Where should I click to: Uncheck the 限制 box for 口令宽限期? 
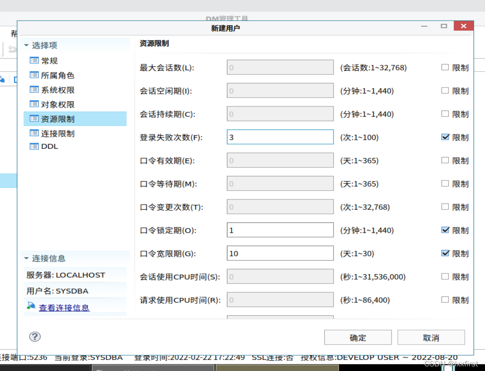tap(446, 253)
